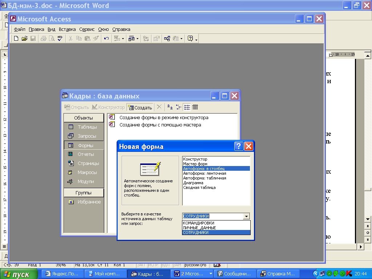Click the New database icon in Access toolbar
Viewport: 372px width, 279px height.
click(16, 39)
